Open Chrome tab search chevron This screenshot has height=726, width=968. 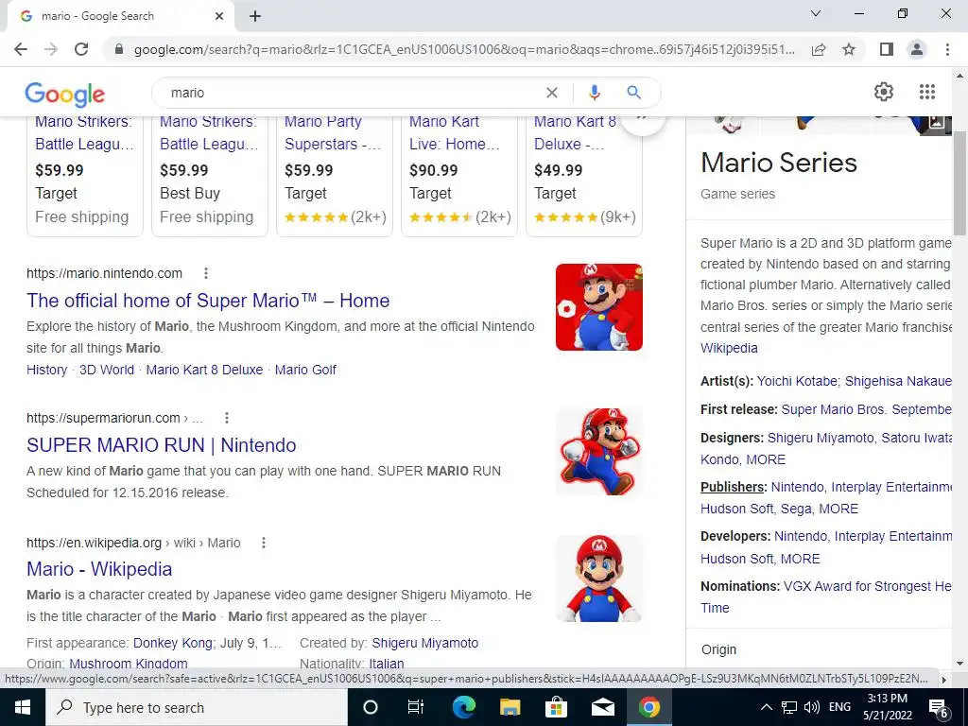tap(816, 13)
